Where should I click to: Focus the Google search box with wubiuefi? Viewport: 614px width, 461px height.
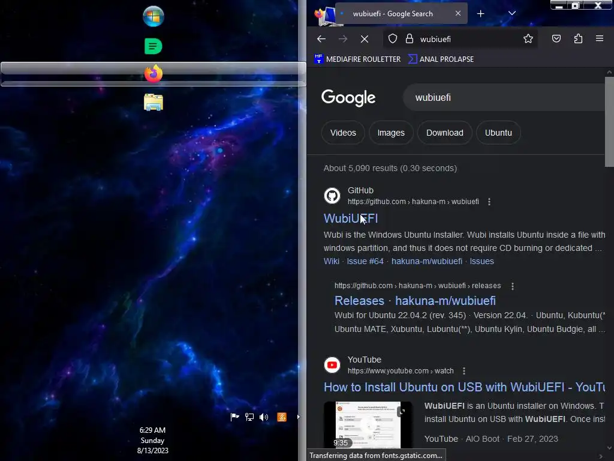point(504,97)
